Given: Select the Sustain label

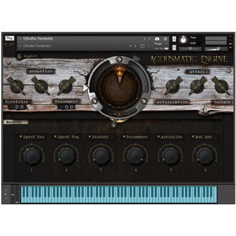Looking at the screenshot, I should pos(223,102).
